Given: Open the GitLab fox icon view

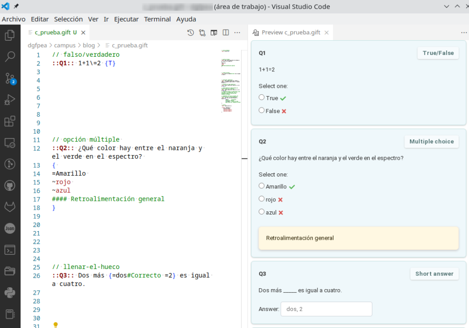Looking at the screenshot, I should tap(10, 207).
